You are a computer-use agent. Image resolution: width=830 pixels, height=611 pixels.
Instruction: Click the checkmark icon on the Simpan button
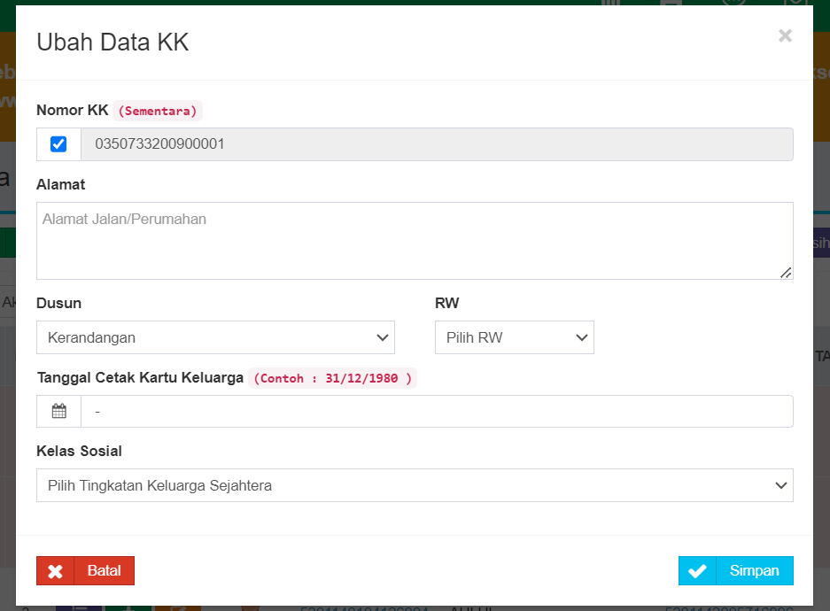pos(697,570)
